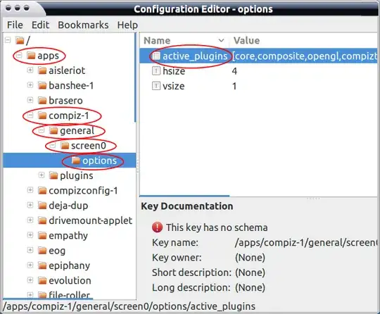380x314 pixels.
Task: Click the status bar key path
Action: (x=129, y=306)
